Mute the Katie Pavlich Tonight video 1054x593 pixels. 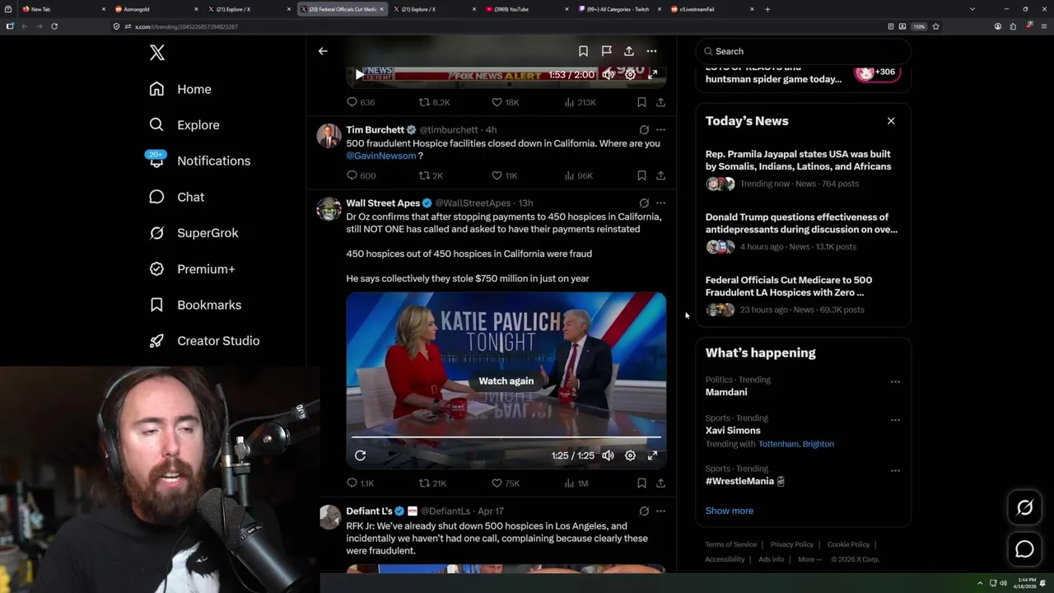tap(608, 455)
